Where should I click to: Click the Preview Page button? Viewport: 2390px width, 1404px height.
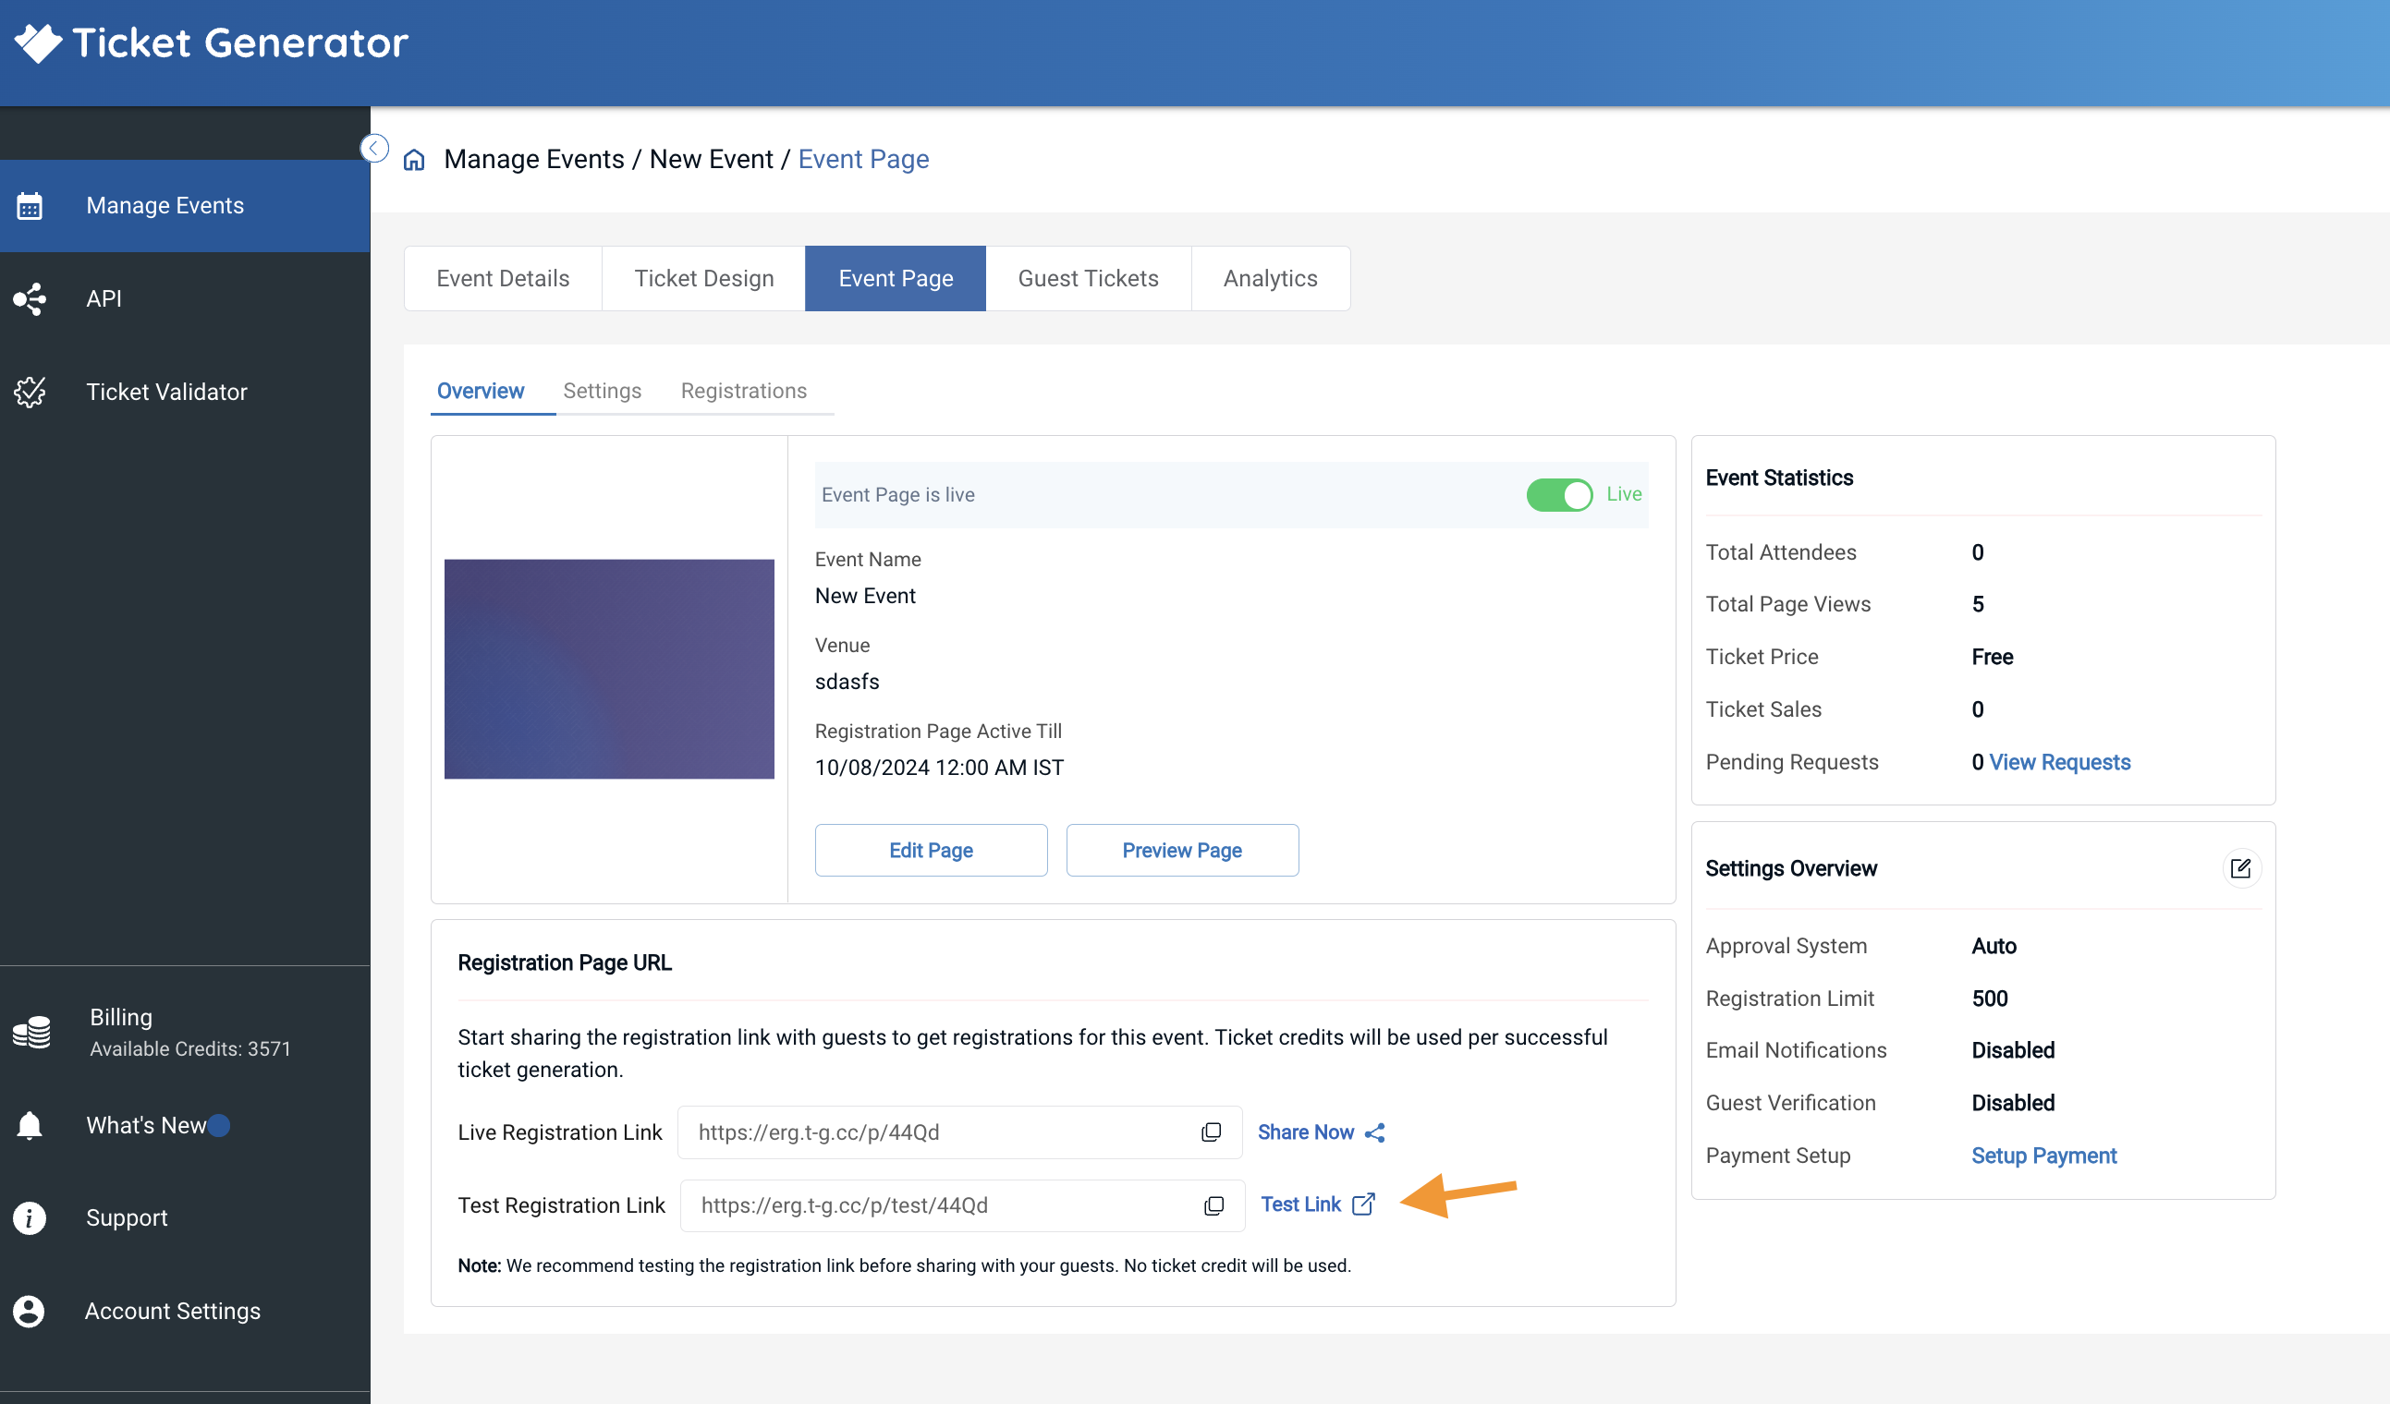tap(1182, 851)
